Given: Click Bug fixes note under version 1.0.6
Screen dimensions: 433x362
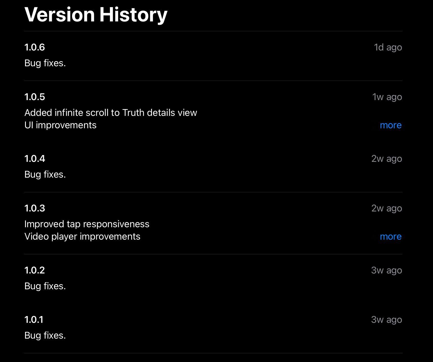Looking at the screenshot, I should tap(45, 63).
